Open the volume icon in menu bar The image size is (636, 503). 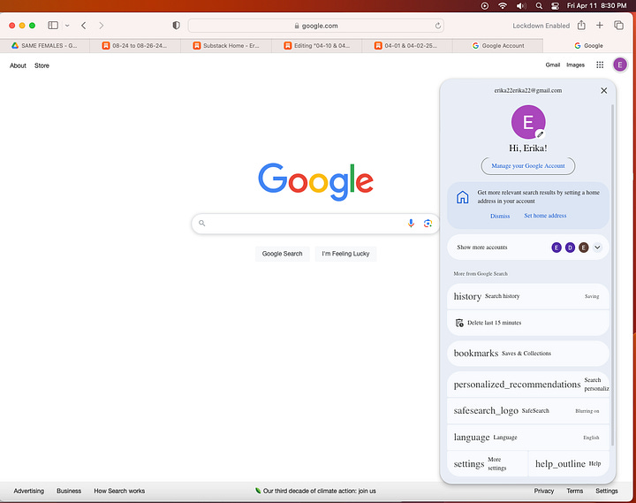pyautogui.click(x=521, y=5)
